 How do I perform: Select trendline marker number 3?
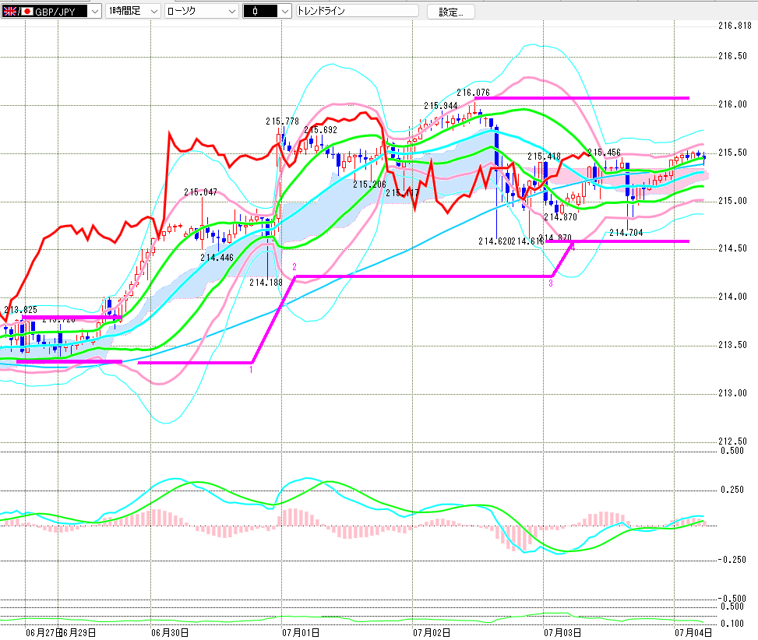coord(551,283)
